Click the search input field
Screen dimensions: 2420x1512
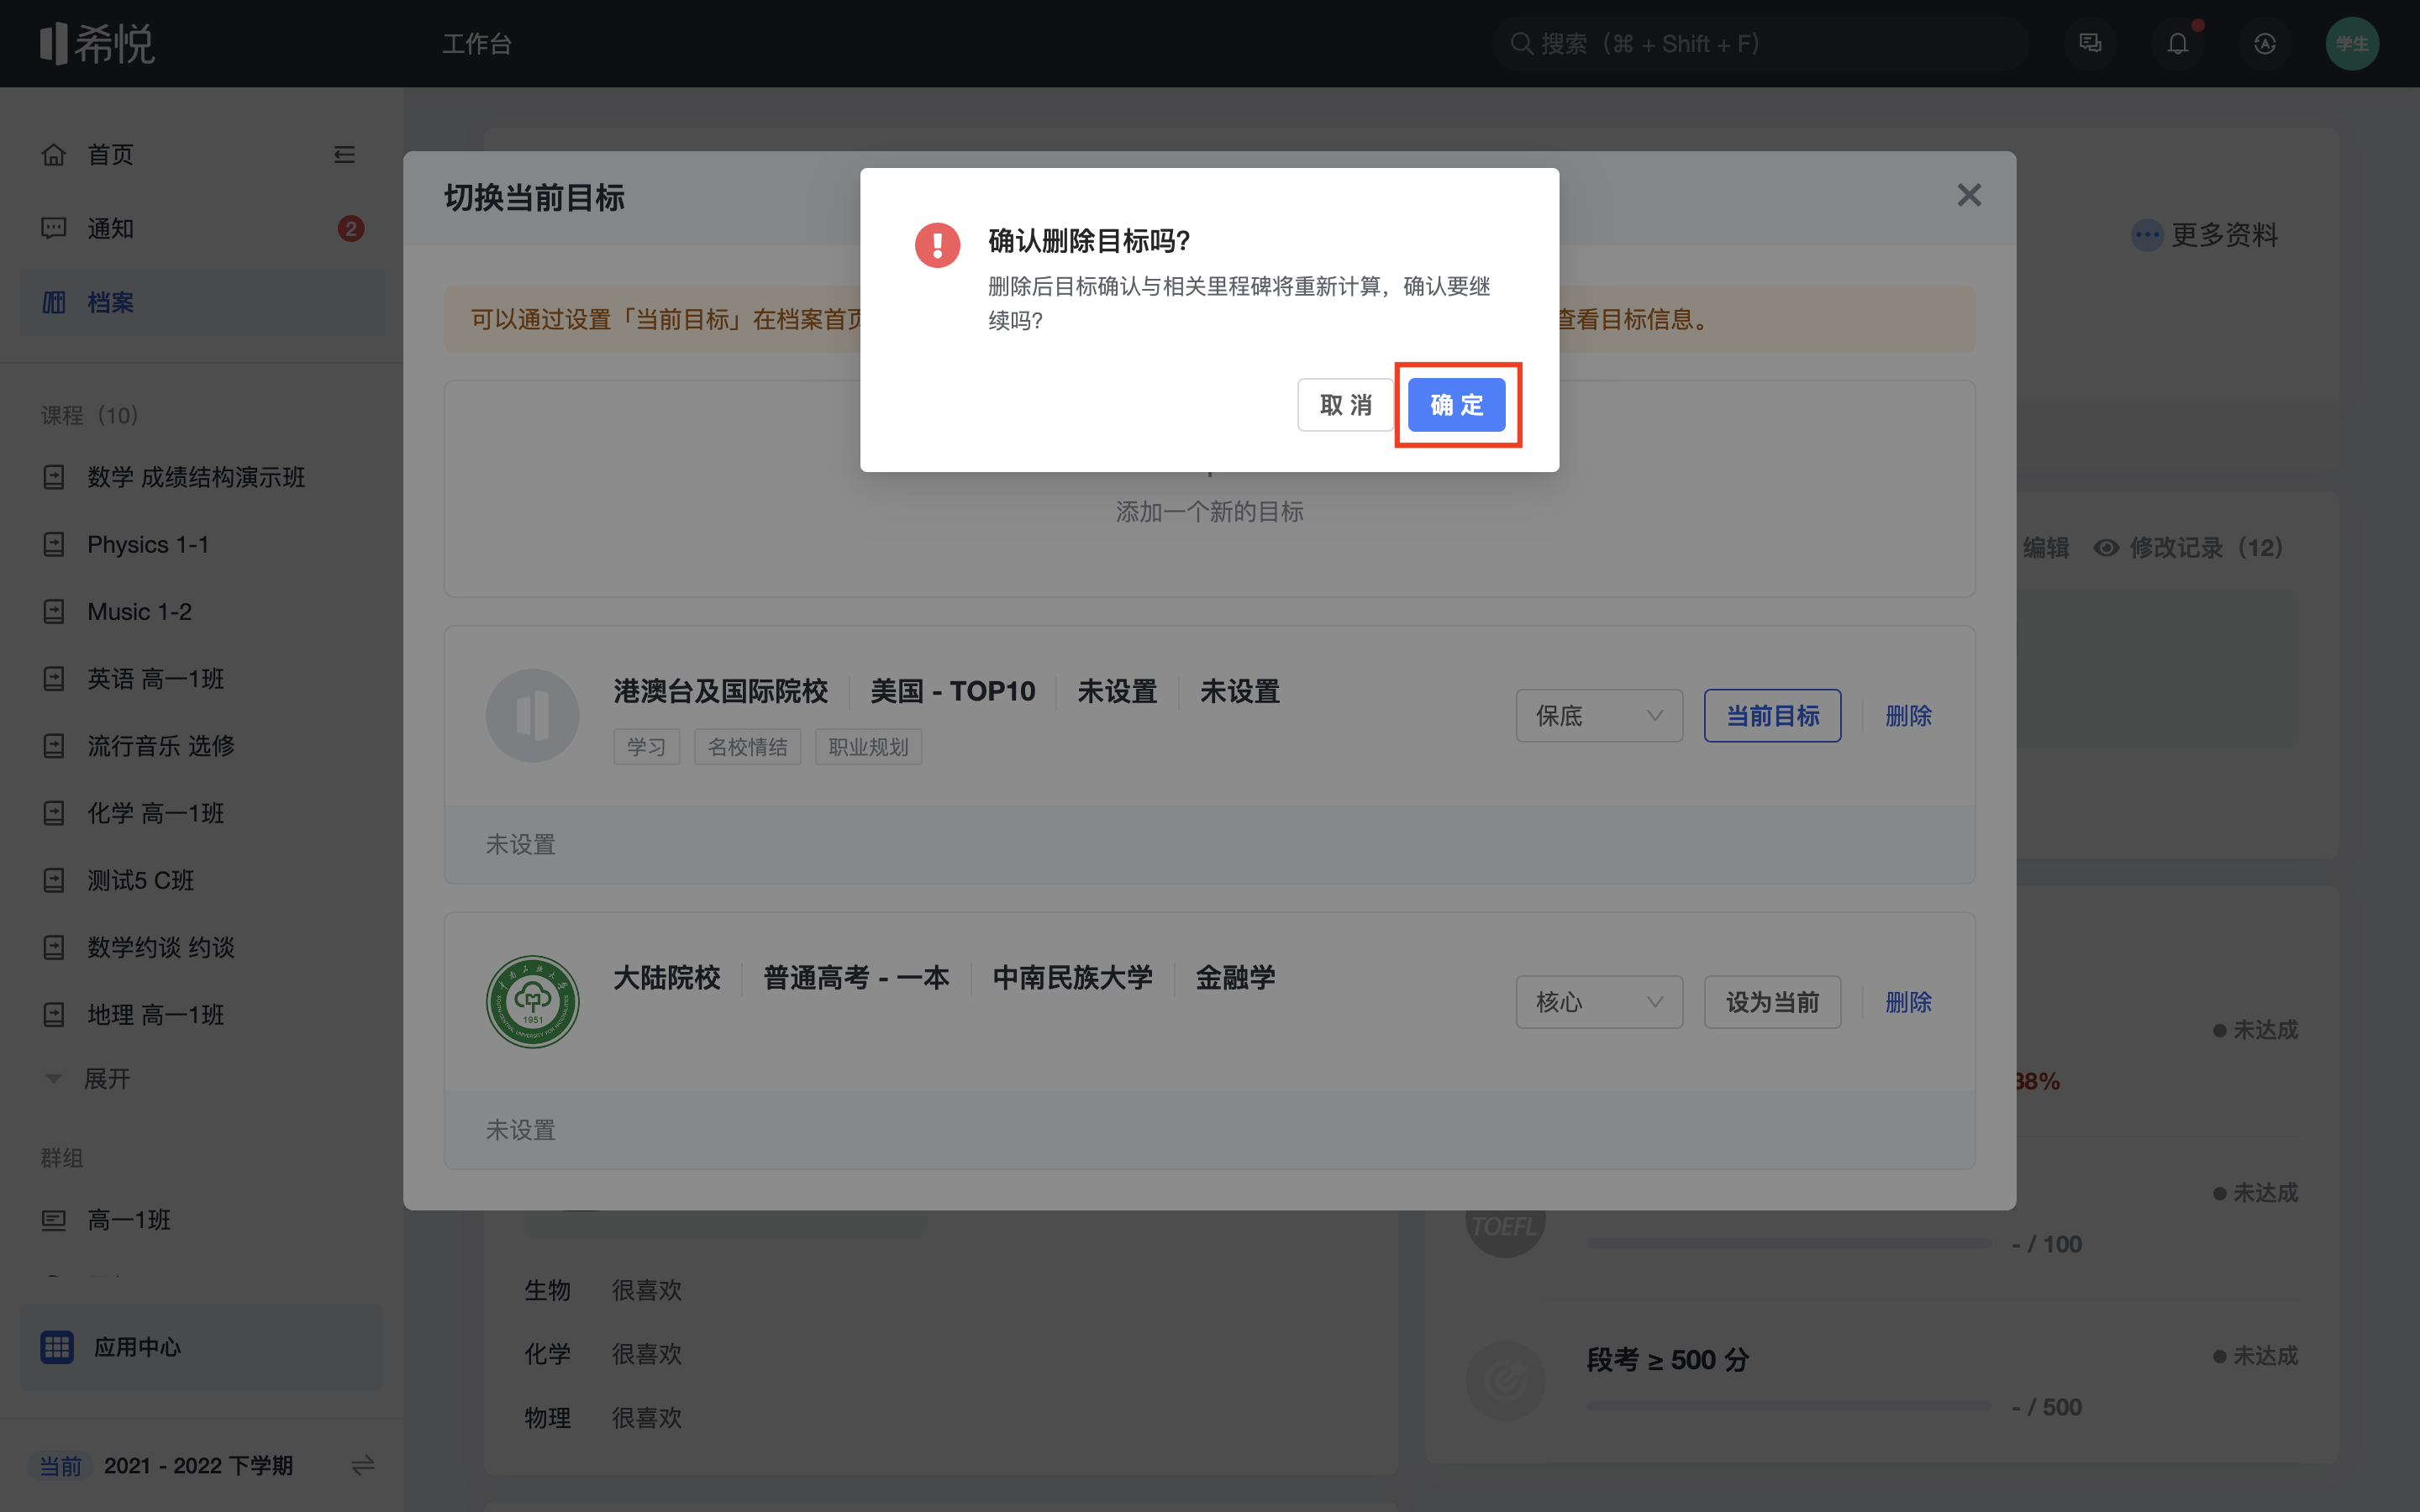coord(1760,44)
